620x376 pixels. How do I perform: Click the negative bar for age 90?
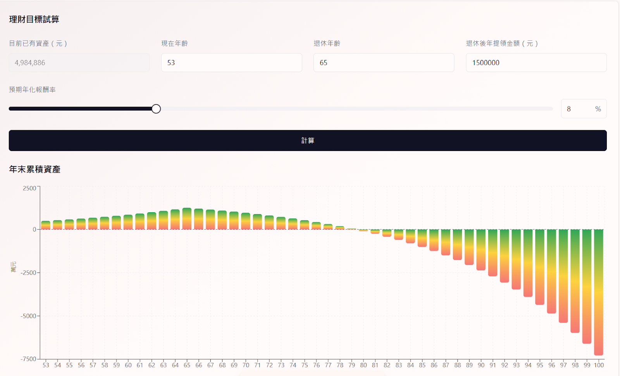pos(481,250)
